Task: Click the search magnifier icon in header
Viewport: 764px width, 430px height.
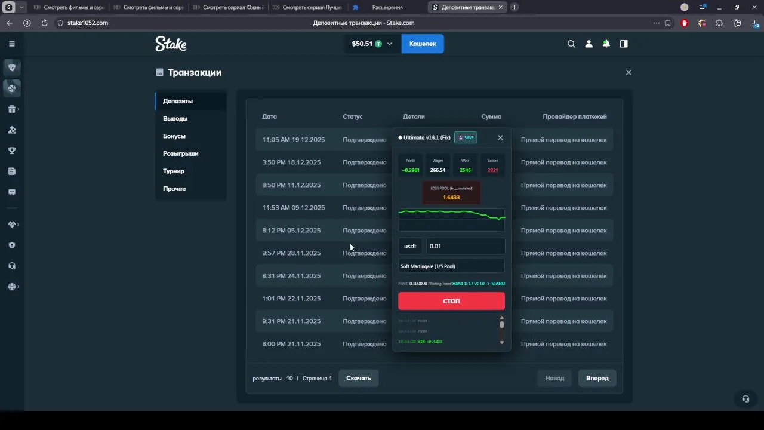Action: (x=571, y=44)
